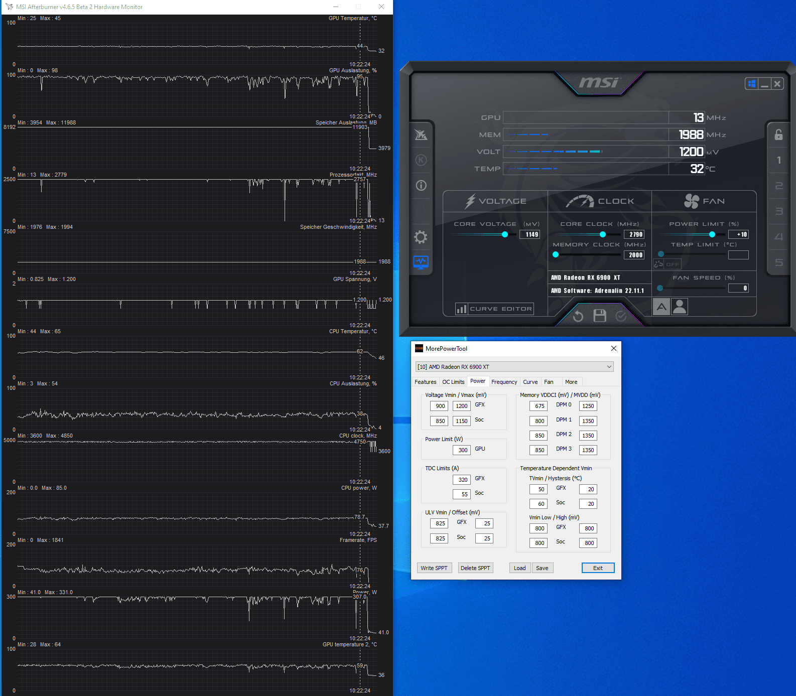796x696 pixels.
Task: Click the CPU power graph
Action: (197, 513)
